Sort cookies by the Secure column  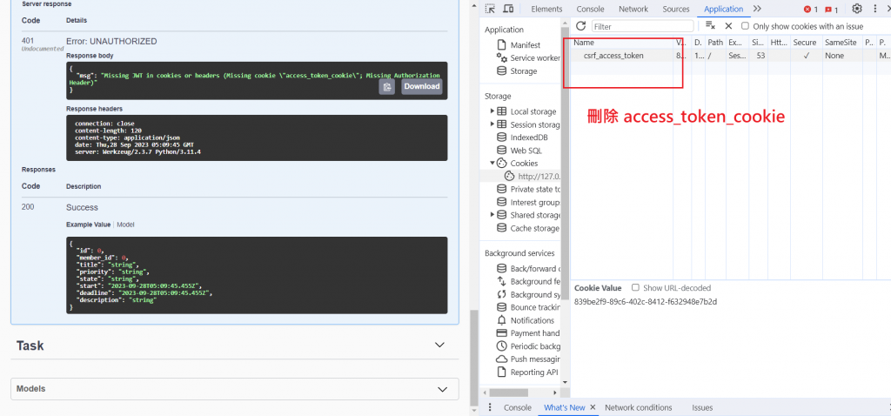805,43
